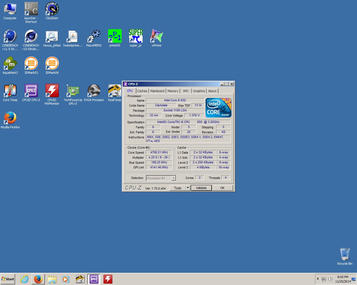Click the super_pi desktop icon

point(136,38)
